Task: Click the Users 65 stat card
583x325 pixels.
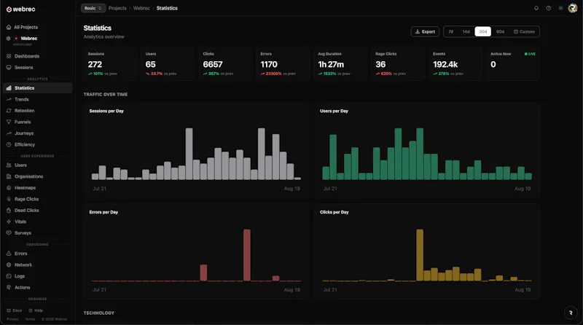Action: click(168, 64)
